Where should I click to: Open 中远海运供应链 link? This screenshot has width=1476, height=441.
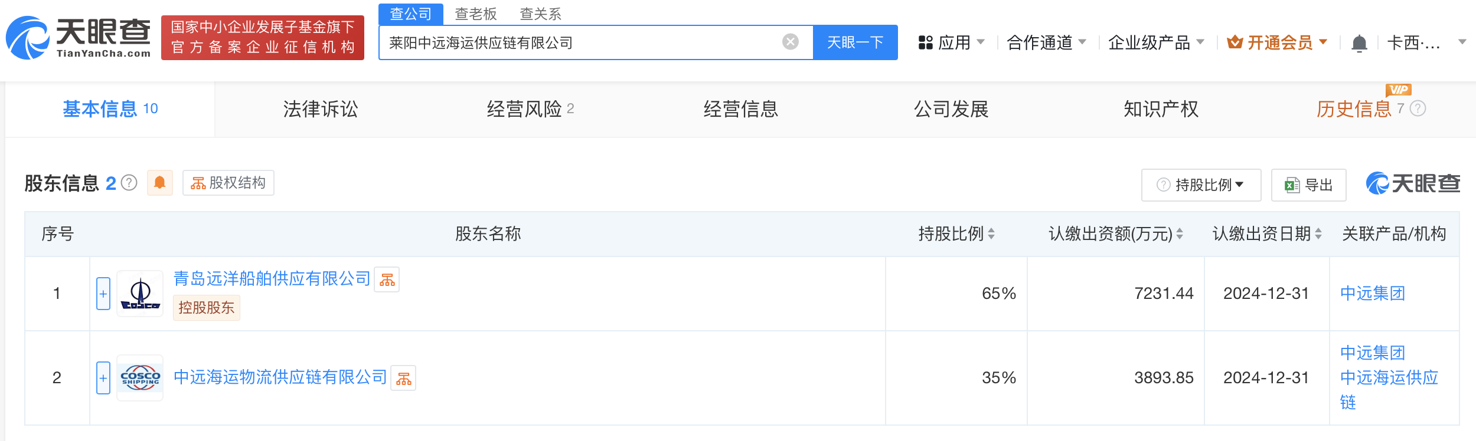[1389, 390]
